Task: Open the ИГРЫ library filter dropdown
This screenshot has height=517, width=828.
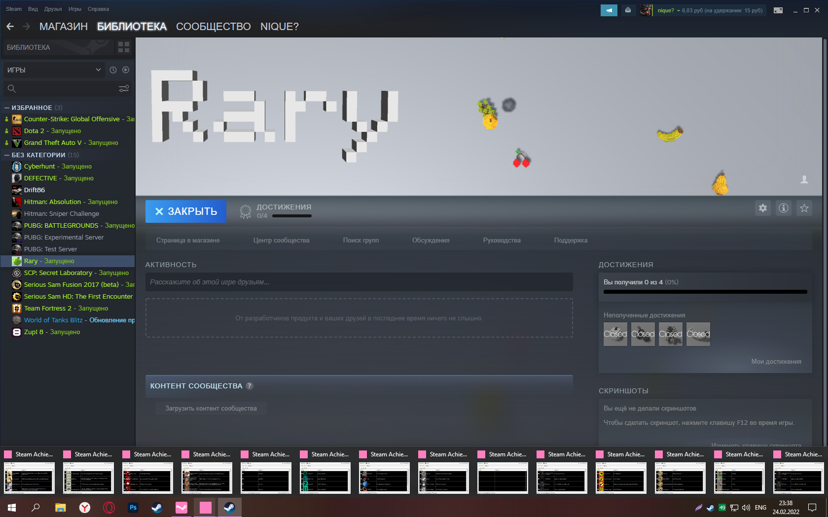Action: pos(54,70)
